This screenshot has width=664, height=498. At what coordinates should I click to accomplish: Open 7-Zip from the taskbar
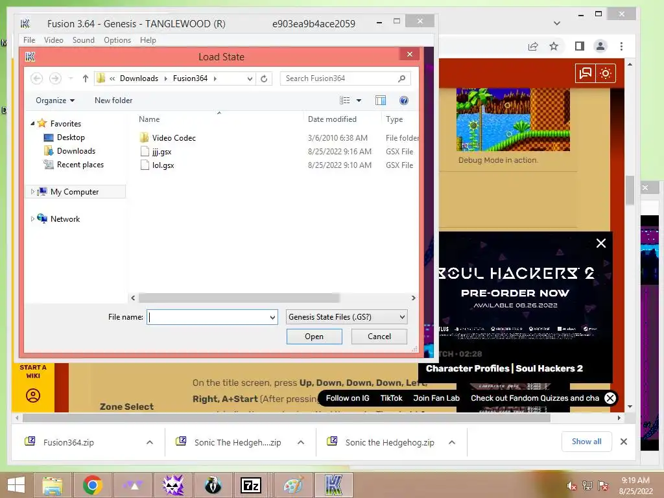click(251, 485)
